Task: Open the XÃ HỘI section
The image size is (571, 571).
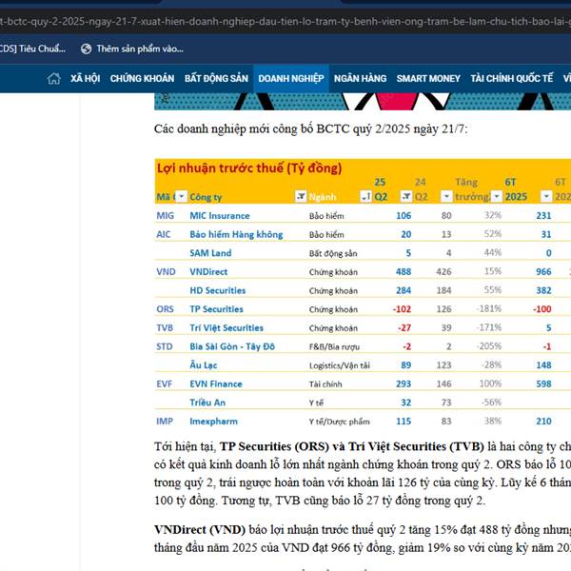Action: point(86,78)
